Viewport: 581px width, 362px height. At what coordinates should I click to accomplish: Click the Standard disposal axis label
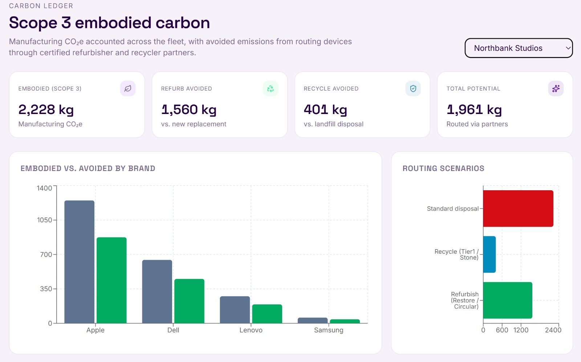453,209
